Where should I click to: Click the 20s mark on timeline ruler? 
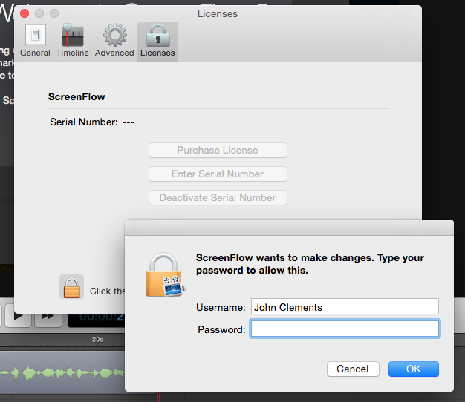click(97, 340)
